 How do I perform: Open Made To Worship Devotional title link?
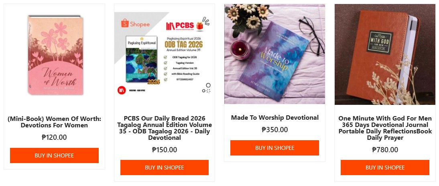pyautogui.click(x=274, y=118)
